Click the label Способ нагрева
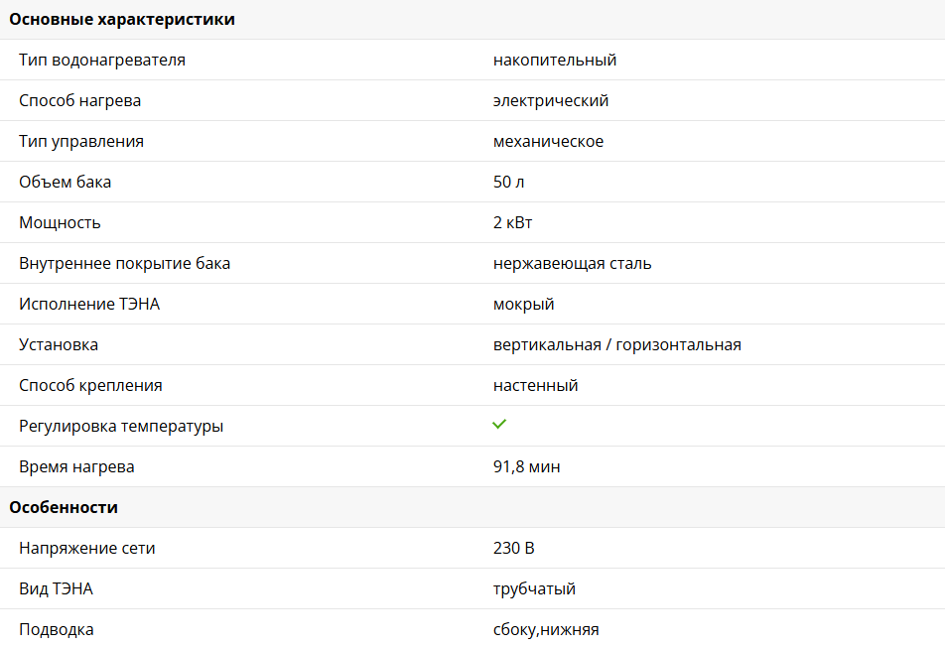Image resolution: width=945 pixels, height=647 pixels. coord(79,100)
